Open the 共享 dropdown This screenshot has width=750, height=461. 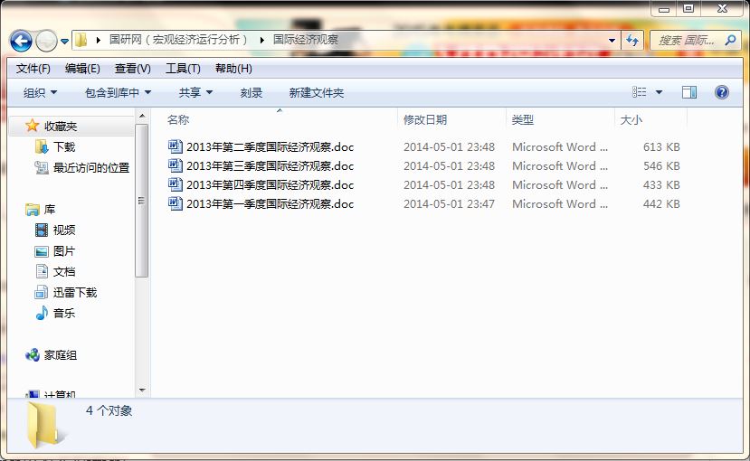pos(195,93)
